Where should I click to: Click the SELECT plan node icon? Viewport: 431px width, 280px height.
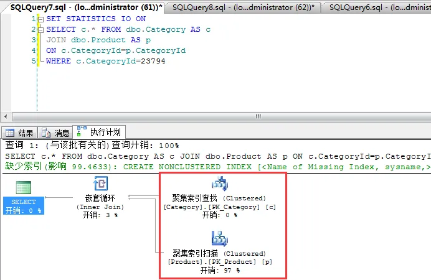[x=24, y=187]
